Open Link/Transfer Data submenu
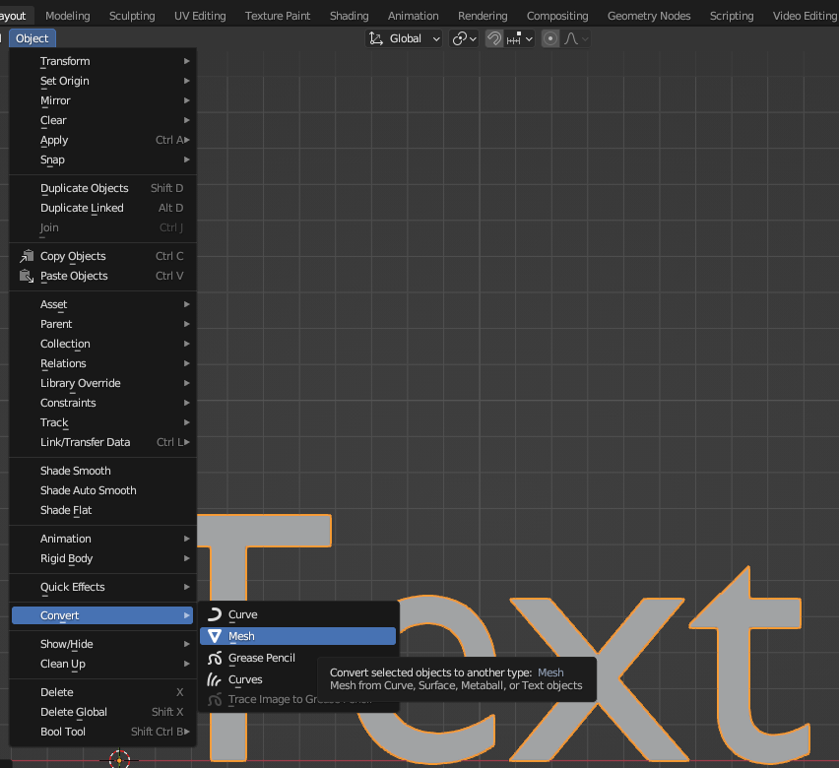 102,442
